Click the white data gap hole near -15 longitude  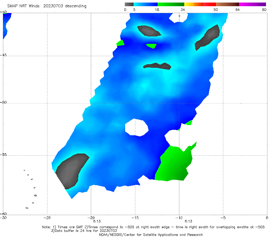[x=136, y=128]
